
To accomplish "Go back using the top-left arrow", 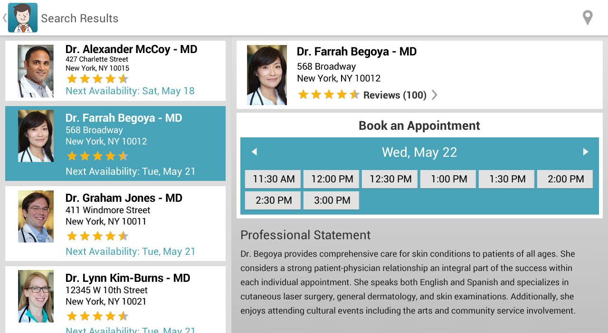I will (5, 18).
